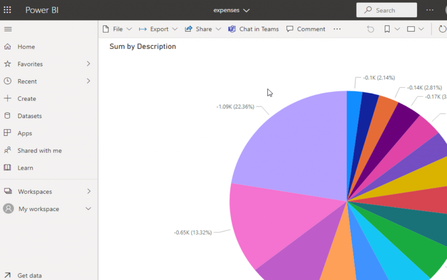This screenshot has width=447, height=280.
Task: Undo the last report action
Action: [x=370, y=29]
